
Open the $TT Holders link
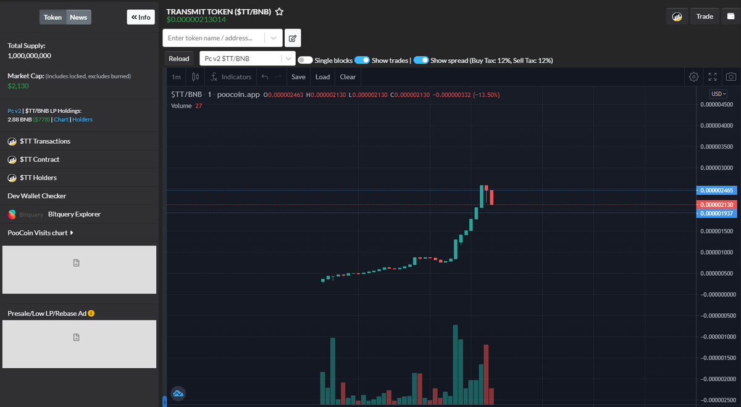38,178
